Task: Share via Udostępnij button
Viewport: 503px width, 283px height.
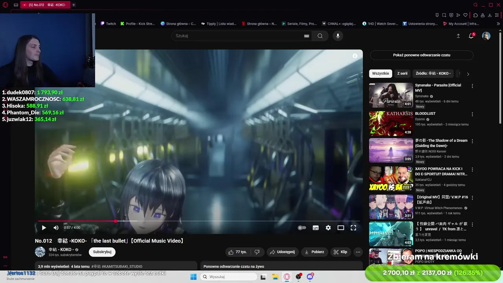Action: click(282, 252)
